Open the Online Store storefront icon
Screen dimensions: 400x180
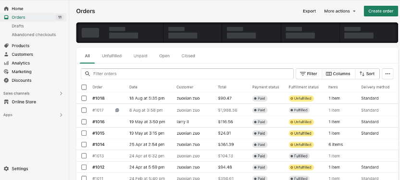[6, 102]
